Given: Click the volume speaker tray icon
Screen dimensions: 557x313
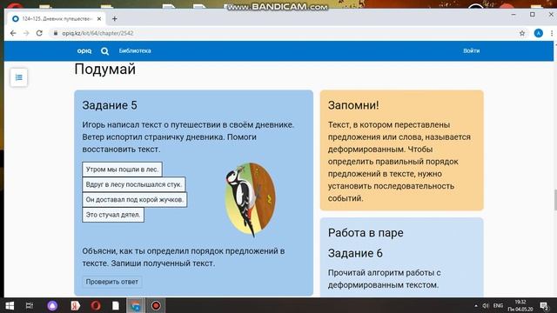Looking at the screenshot, I should point(486,305).
